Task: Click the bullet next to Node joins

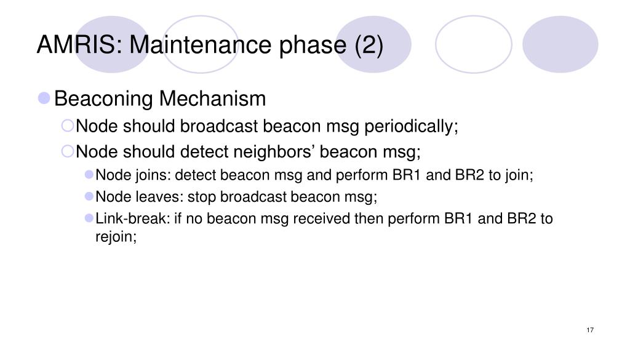Action: (x=89, y=175)
